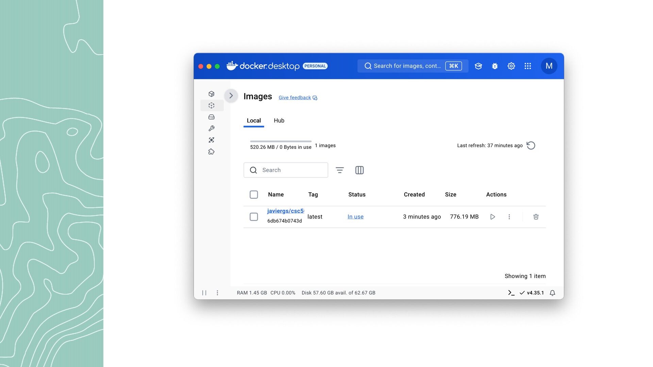Open the filter options icon

pyautogui.click(x=339, y=170)
